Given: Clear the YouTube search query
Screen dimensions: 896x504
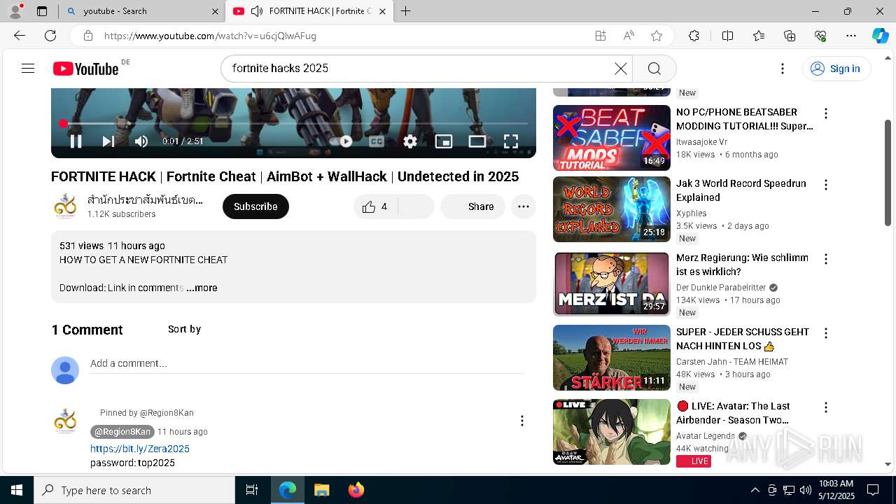Looking at the screenshot, I should pos(620,68).
